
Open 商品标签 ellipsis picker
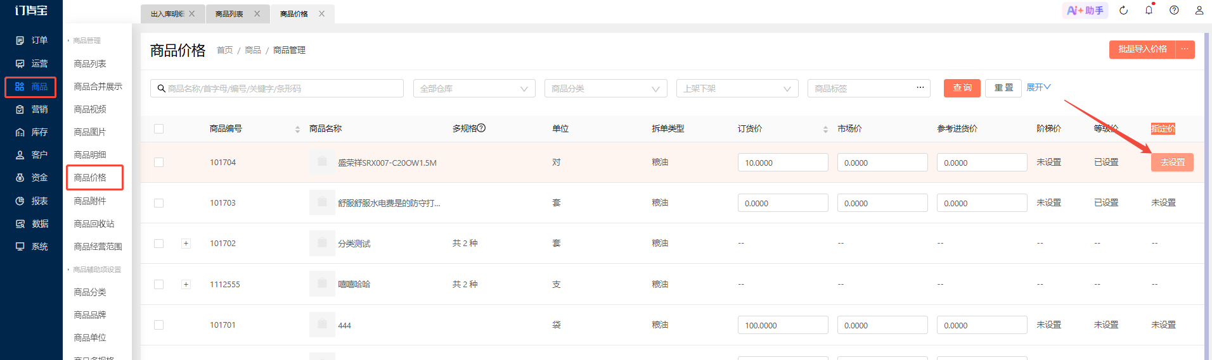(920, 88)
